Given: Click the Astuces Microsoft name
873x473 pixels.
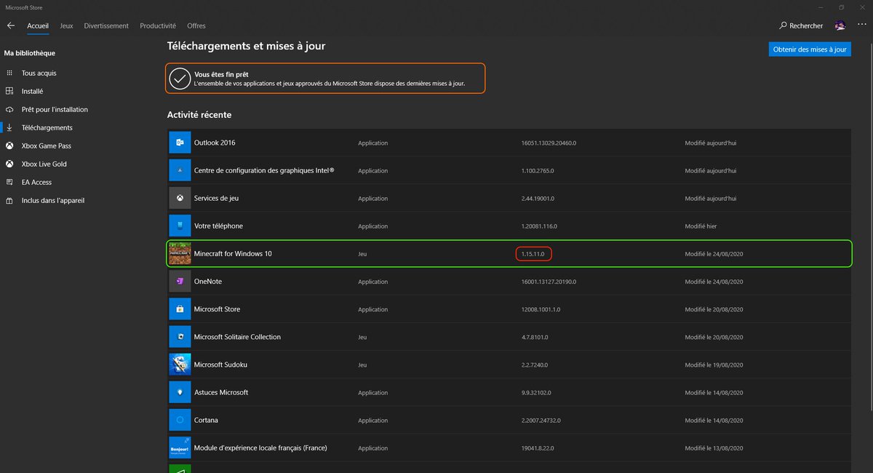Looking at the screenshot, I should 221,391.
